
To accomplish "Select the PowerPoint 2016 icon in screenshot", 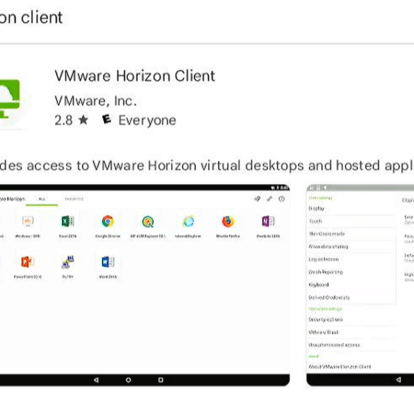I will click(x=28, y=262).
